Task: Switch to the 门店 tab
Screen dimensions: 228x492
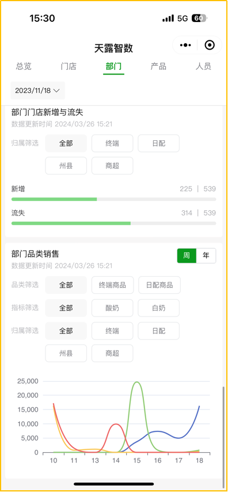Action: [x=69, y=66]
